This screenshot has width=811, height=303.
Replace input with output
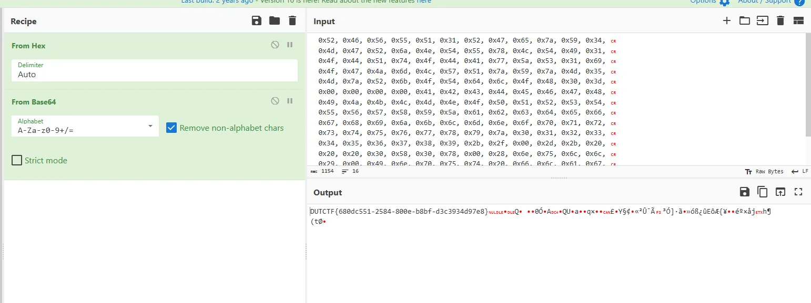tap(780, 192)
